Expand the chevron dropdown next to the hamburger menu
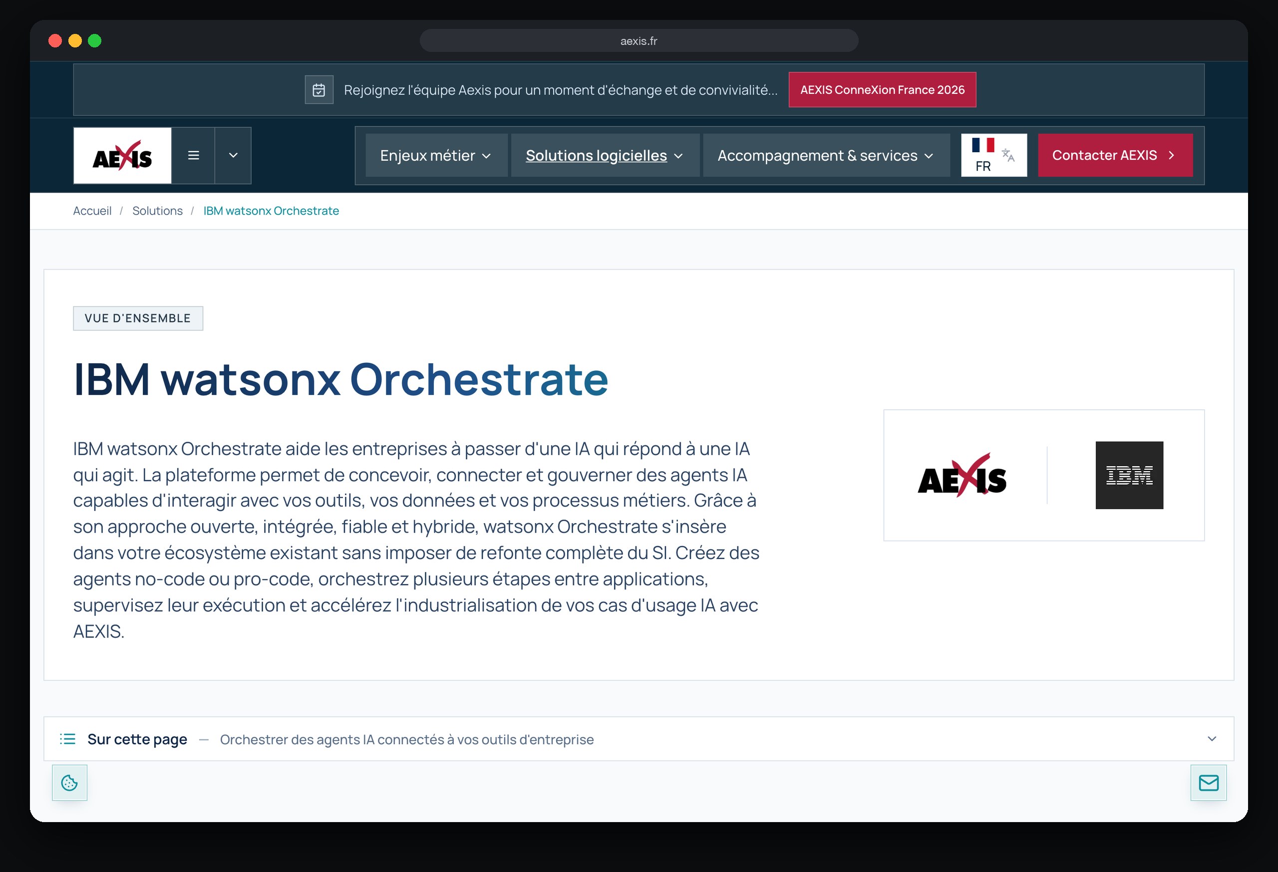1278x872 pixels. click(233, 156)
